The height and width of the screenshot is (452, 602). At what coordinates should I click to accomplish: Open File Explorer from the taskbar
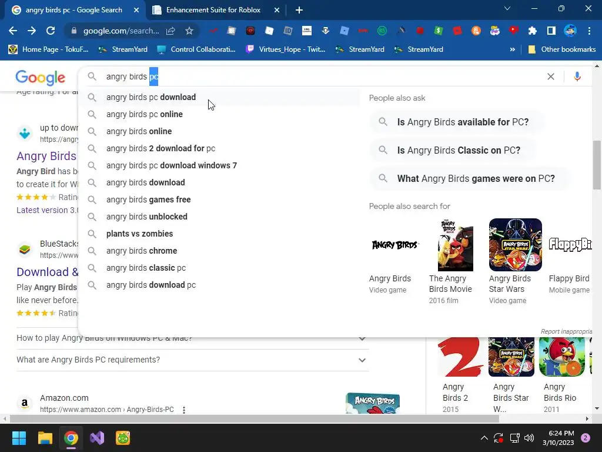[45, 438]
